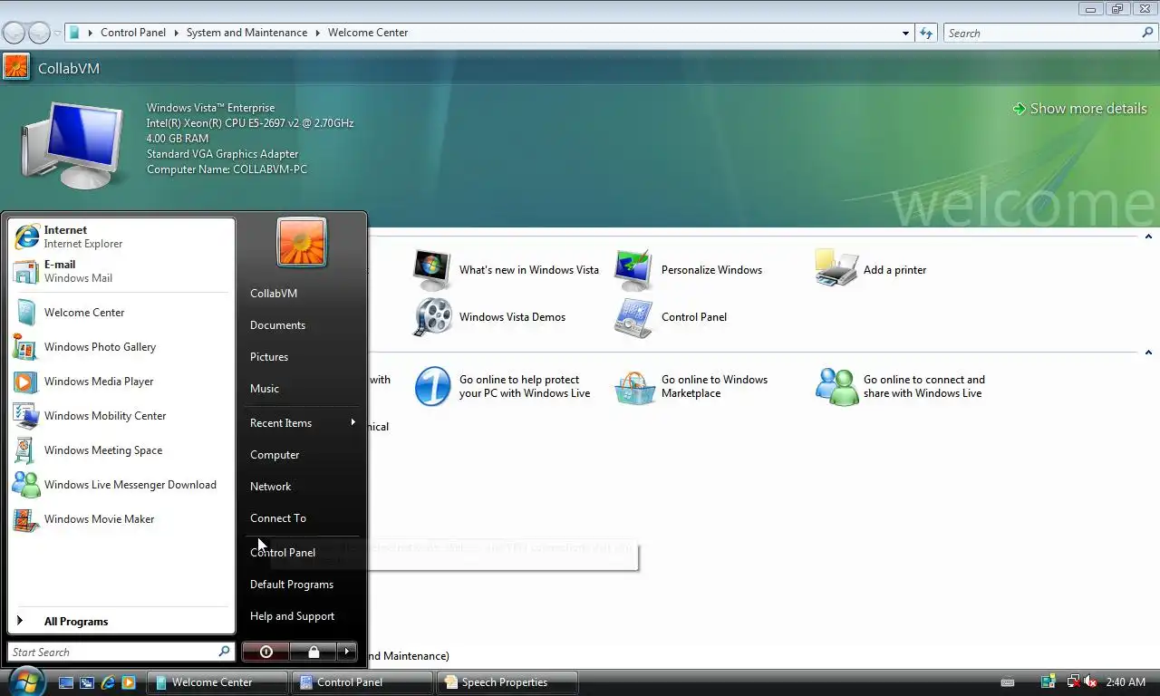1160x696 pixels.
Task: Open Go online to Windows Marketplace
Action: coord(691,387)
